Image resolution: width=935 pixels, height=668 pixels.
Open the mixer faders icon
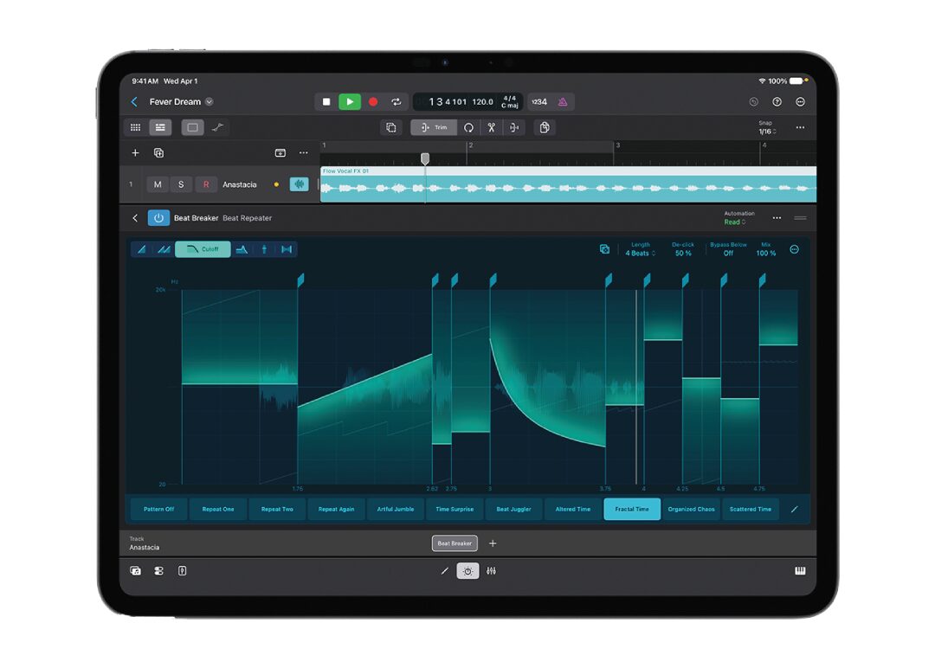click(492, 571)
